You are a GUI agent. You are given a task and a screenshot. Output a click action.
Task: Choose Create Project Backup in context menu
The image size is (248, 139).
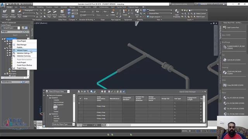(x=24, y=65)
